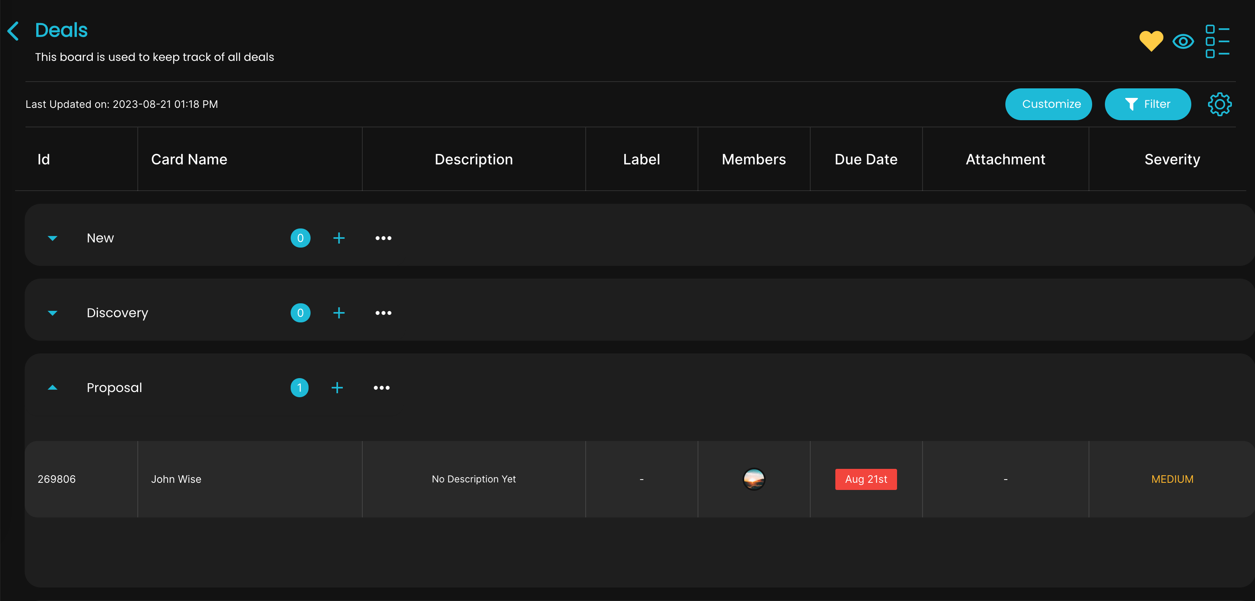Click member avatar on John Wise card

click(x=754, y=479)
